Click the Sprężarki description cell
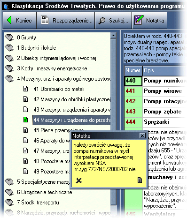 pyautogui.click(x=165, y=122)
